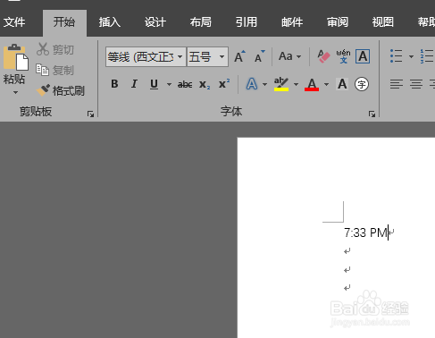Toggle italic formatting

pos(134,84)
